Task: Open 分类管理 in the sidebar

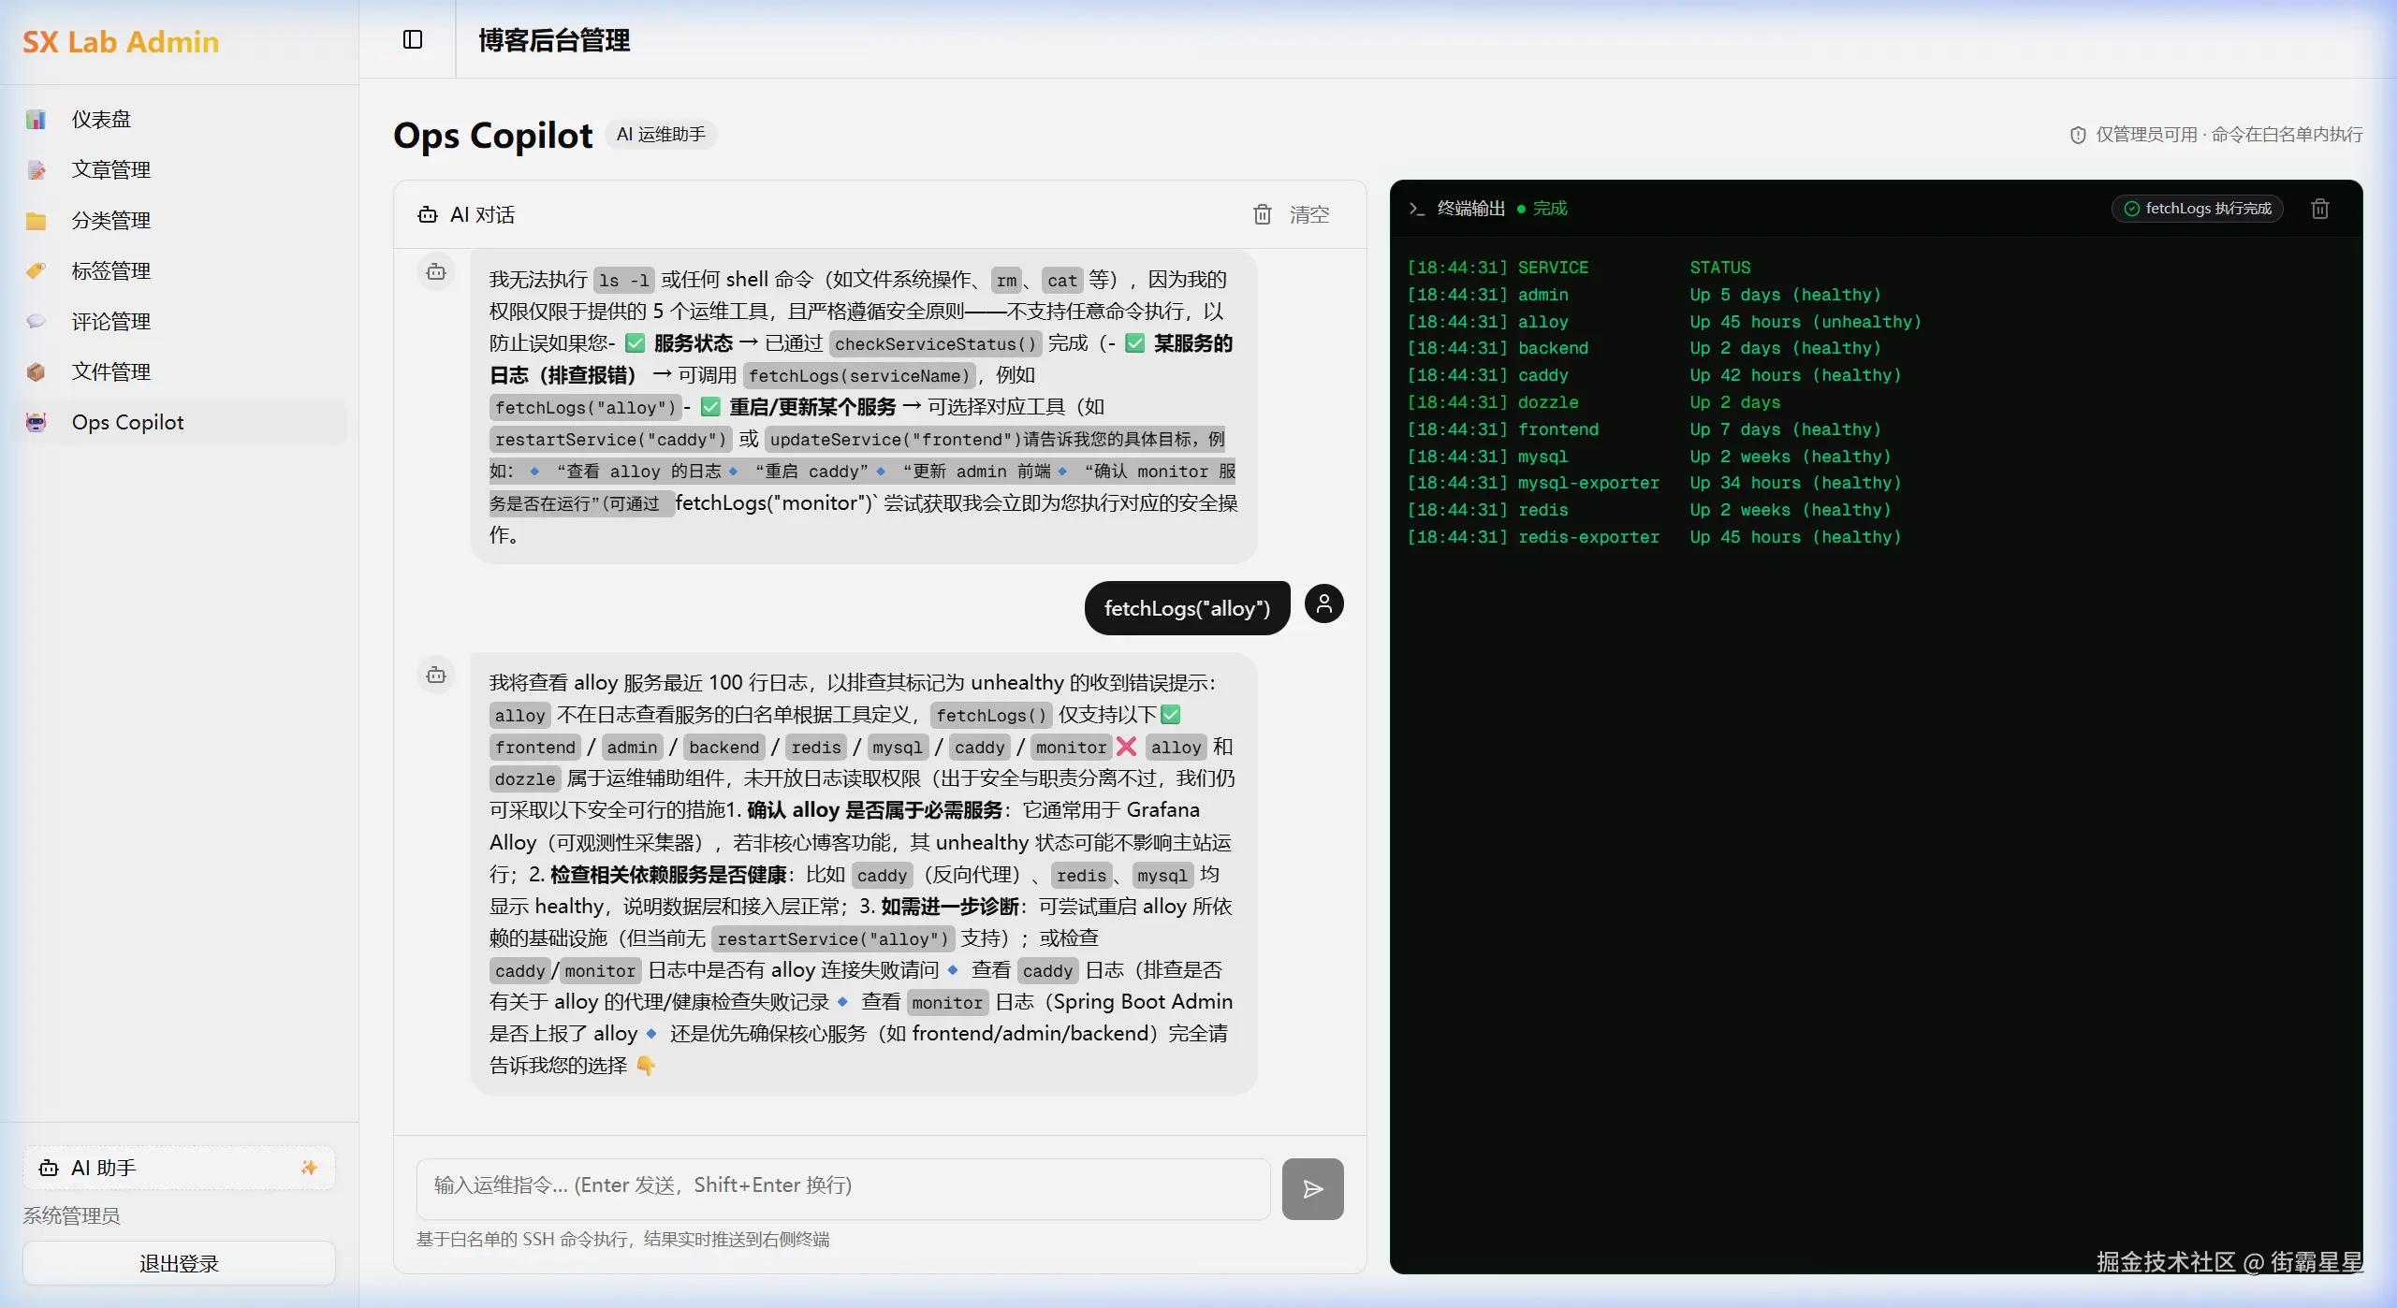Action: tap(111, 221)
